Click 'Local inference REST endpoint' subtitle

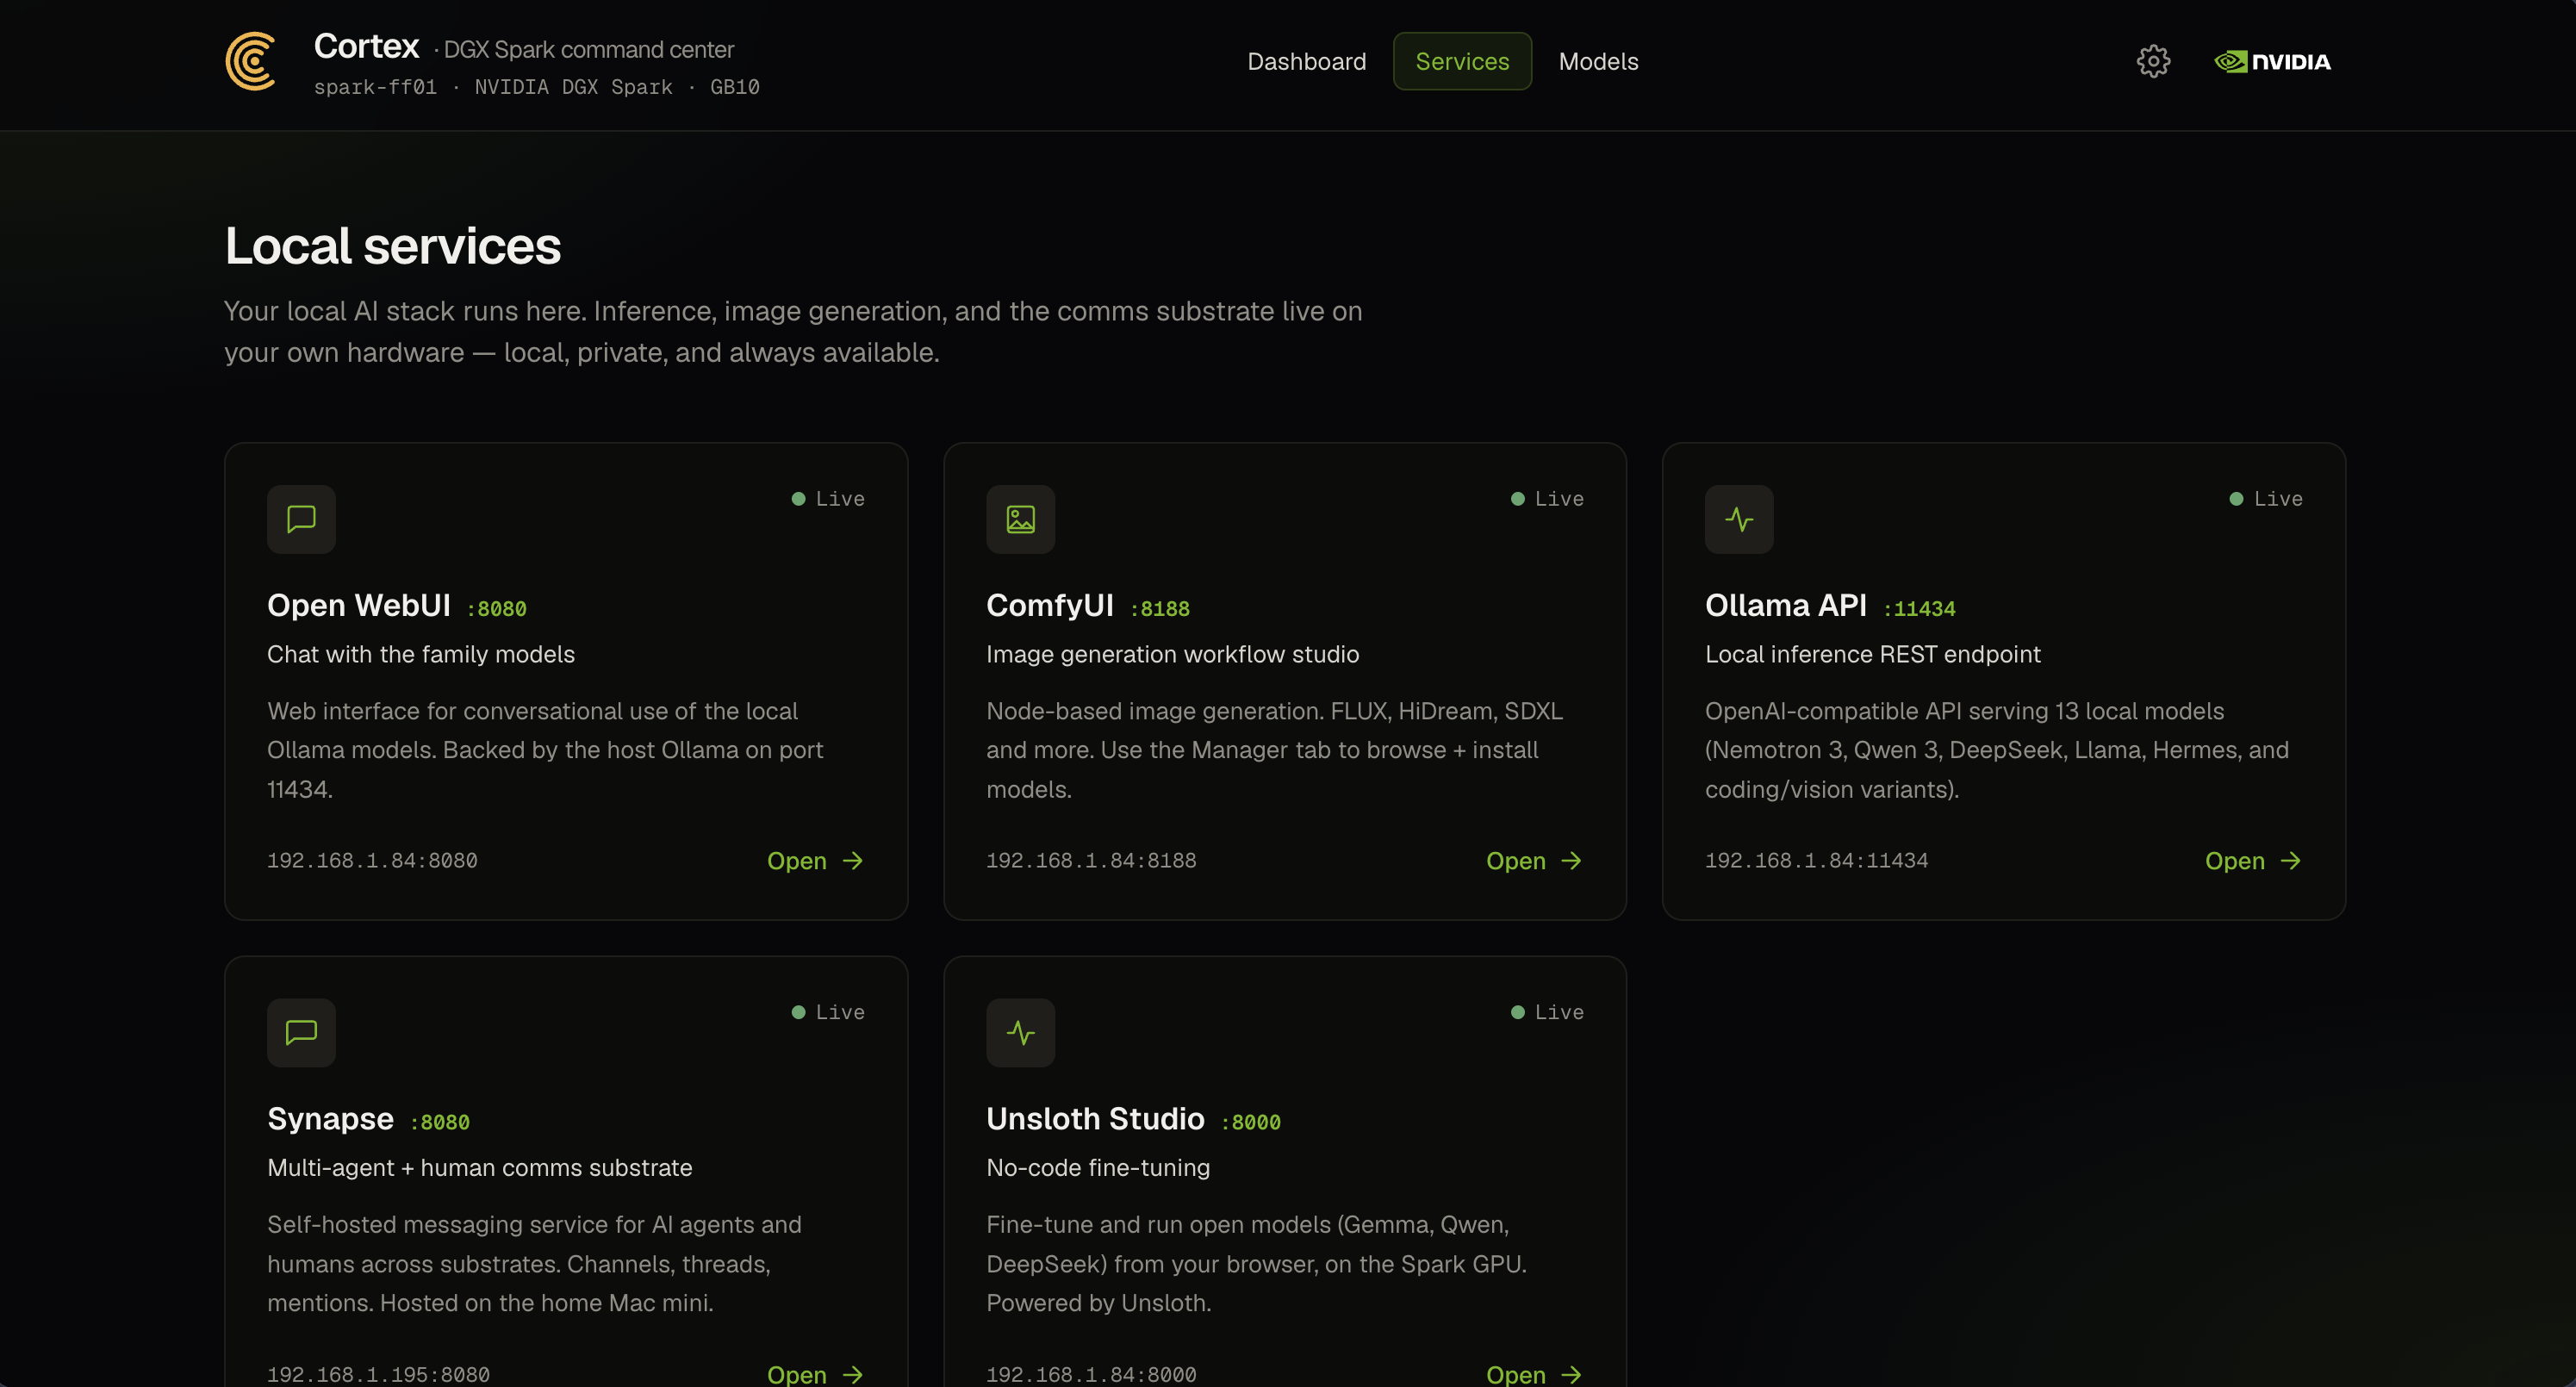coord(1872,654)
